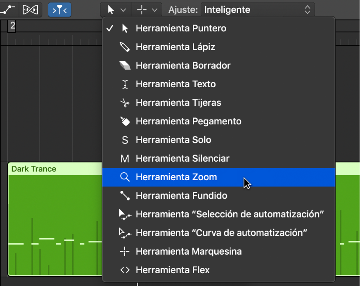The width and height of the screenshot is (360, 286).
Task: Click the eraser icon for Herramienta Borrador
Action: pyautogui.click(x=125, y=66)
